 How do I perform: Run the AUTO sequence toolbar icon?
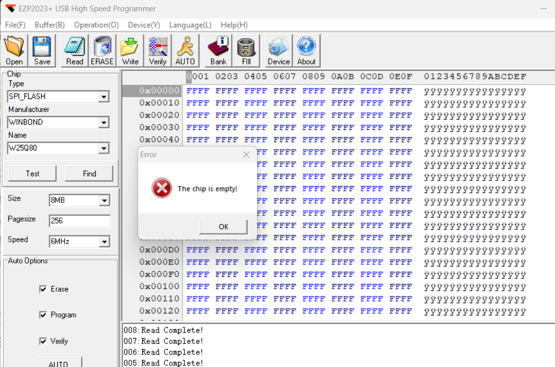click(x=185, y=51)
